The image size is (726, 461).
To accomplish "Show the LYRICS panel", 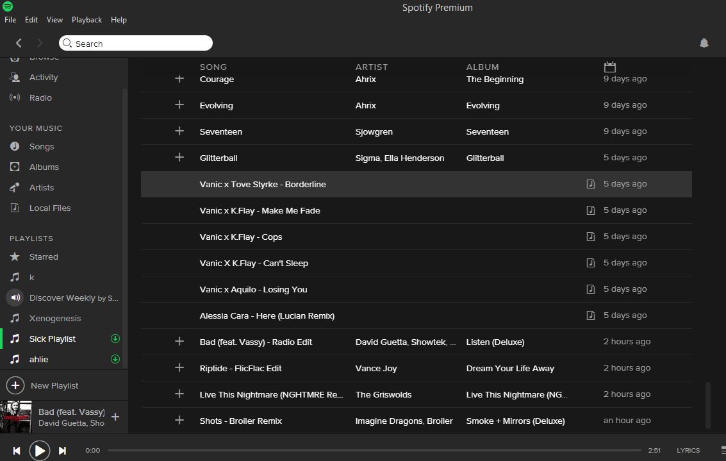I will (688, 450).
